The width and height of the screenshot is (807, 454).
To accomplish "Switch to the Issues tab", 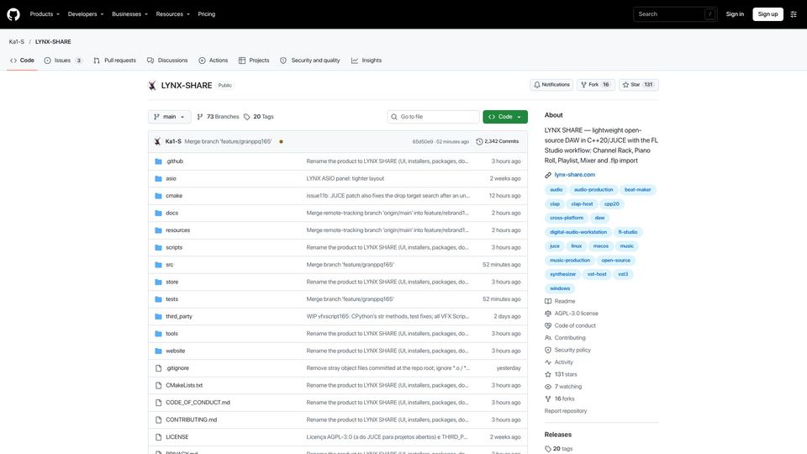I will pos(63,61).
